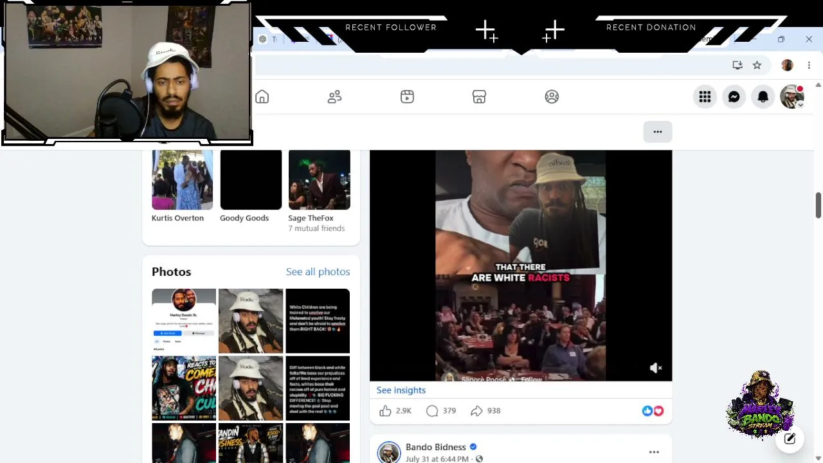Click the 379 comment count
The width and height of the screenshot is (823, 463).
click(x=449, y=411)
